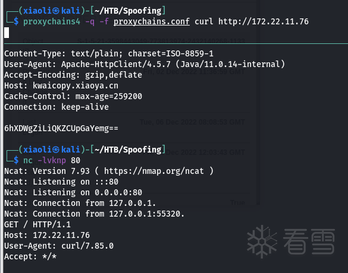Screen dimensions: 348x273
Task: Click the base64 string 6hXDWgZiLiQKZCUpGaYemg==
Action: click(61, 128)
